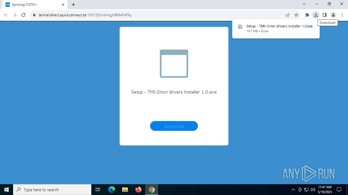Open the downloaded Setup - TMI-Orion exe entry

(276, 28)
